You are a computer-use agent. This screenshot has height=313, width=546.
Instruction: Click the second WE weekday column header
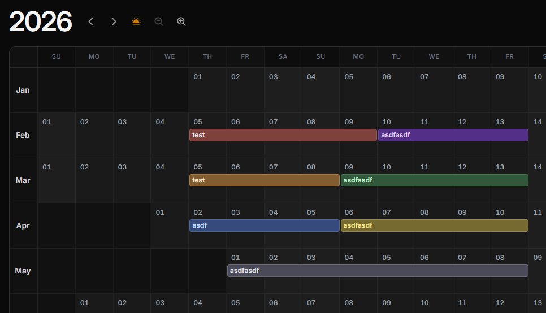click(434, 56)
